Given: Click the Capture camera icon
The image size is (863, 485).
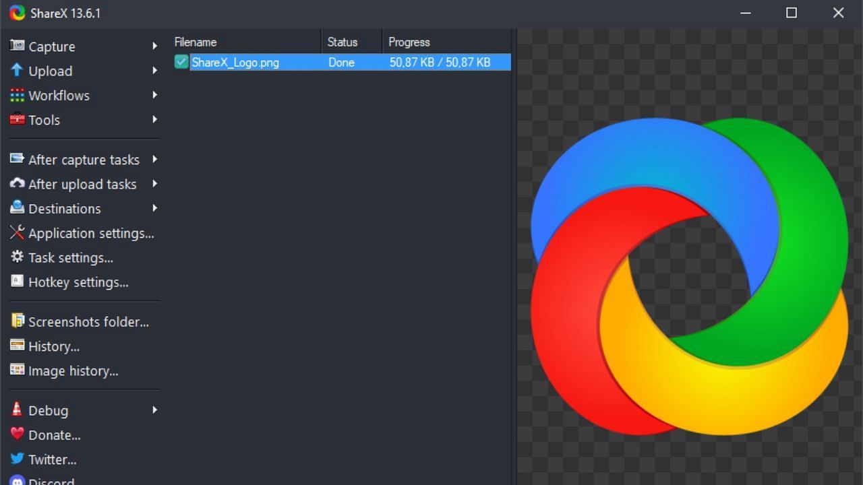Looking at the screenshot, I should (17, 46).
